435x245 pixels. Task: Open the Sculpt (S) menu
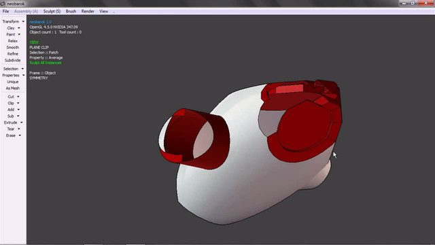[x=52, y=12]
